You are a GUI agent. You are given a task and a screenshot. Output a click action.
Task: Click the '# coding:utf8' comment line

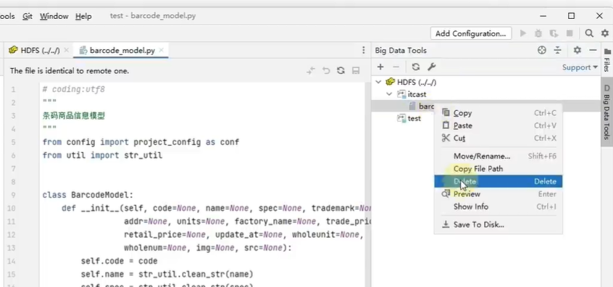click(x=73, y=90)
